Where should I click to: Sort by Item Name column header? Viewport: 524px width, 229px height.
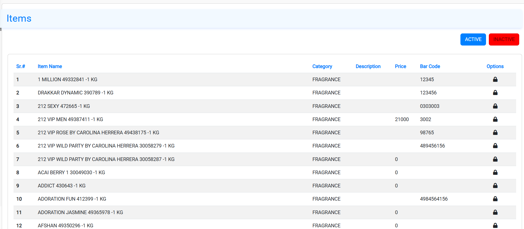[x=50, y=66]
